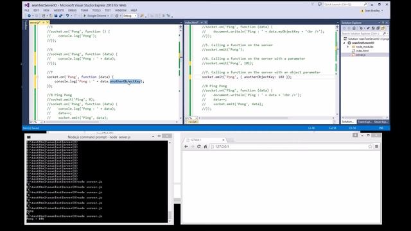Collapse seanTestServerIO project node
411x231 pixels.
pos(344,43)
